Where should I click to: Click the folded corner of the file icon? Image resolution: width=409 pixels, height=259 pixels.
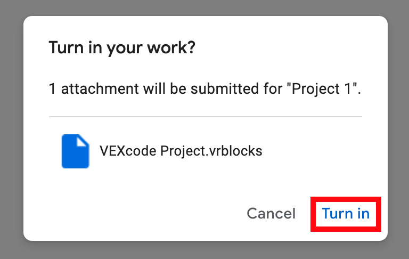84,140
